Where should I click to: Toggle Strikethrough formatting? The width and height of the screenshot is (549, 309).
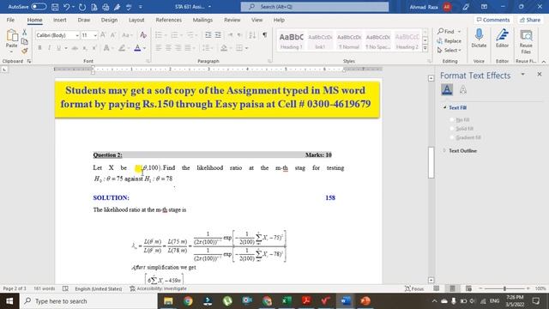(x=75, y=48)
